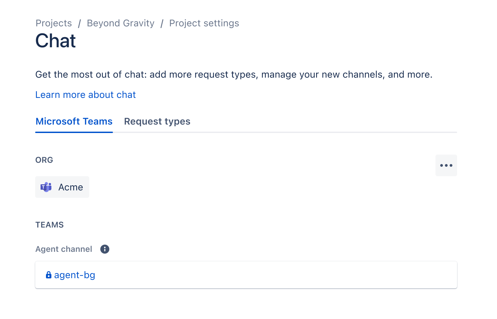Navigate to Projects via breadcrumb
Viewport: 497px width, 319px height.
coord(53,23)
